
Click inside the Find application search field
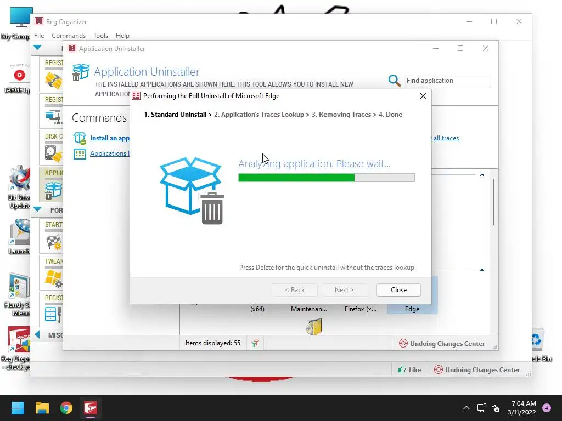447,81
